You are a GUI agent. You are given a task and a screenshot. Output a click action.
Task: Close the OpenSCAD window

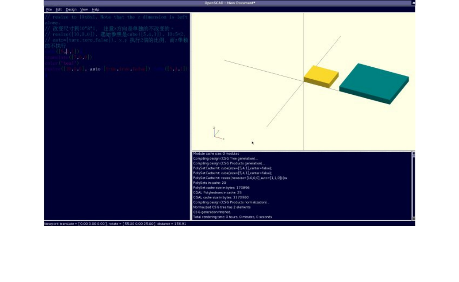tap(413, 3)
